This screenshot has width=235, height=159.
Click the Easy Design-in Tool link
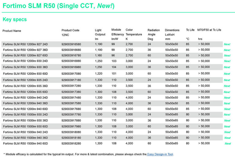160,154
